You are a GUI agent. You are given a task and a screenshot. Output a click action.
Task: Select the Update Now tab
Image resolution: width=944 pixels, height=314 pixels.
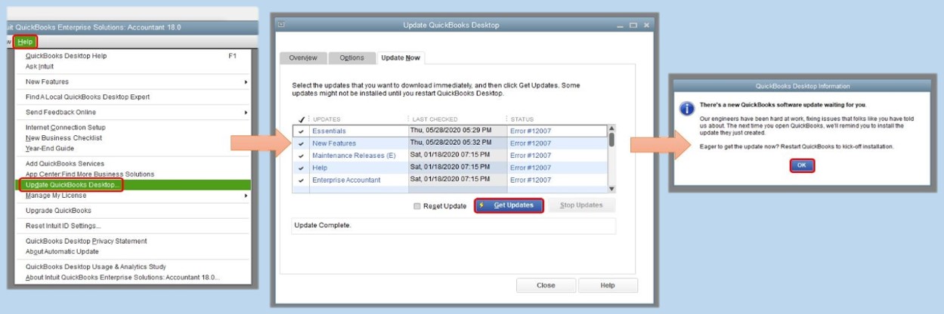(401, 58)
